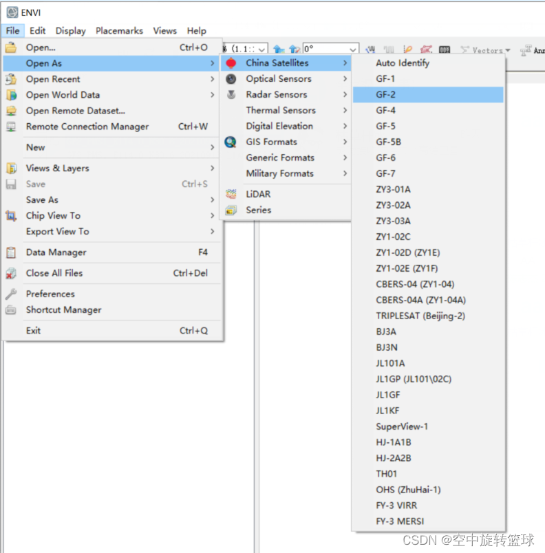
Task: Choose ZY1-02D (ZY1E) format
Action: tap(428, 252)
